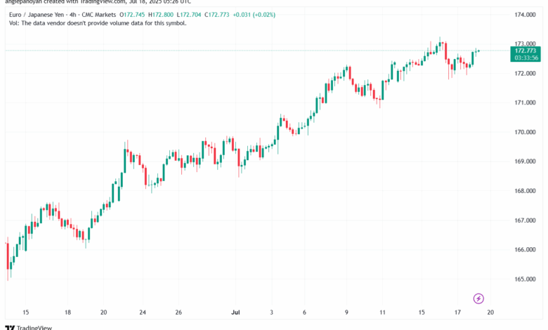Click the CMC Markets source label
Viewport: 548px width, 330px height.
click(99, 15)
